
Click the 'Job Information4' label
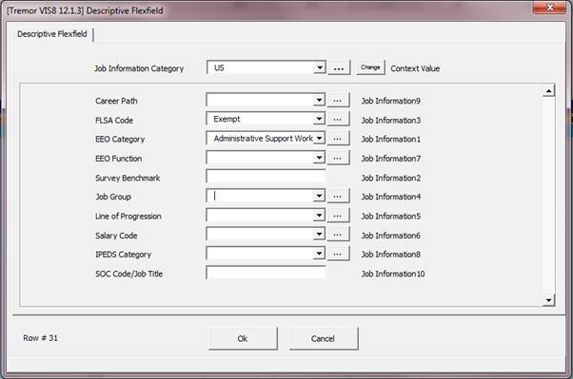pyautogui.click(x=390, y=197)
